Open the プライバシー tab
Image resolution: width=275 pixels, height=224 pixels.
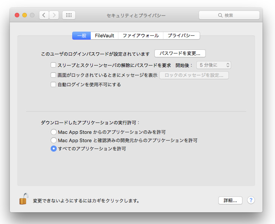click(x=181, y=36)
